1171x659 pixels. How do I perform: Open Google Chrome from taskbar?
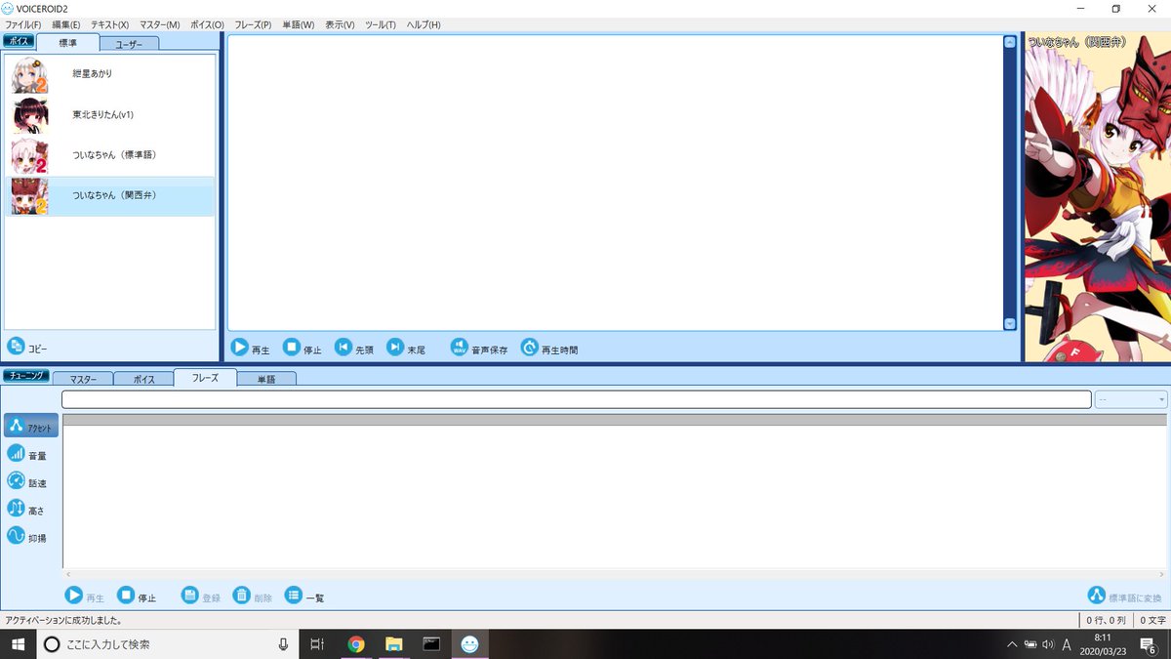click(x=356, y=644)
